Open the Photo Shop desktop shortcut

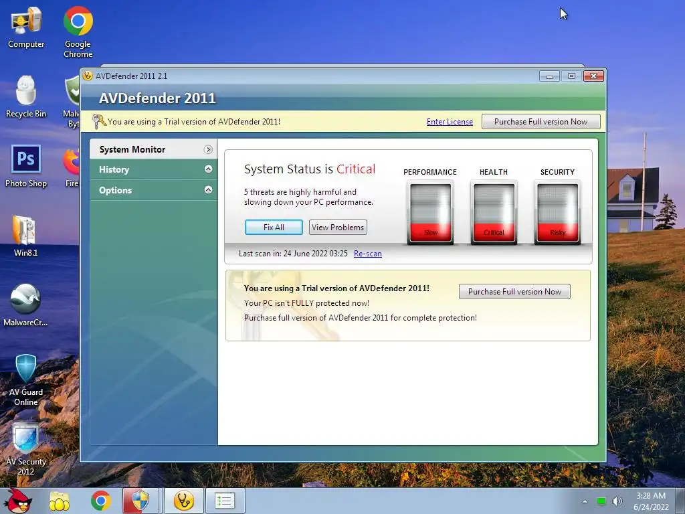click(26, 166)
